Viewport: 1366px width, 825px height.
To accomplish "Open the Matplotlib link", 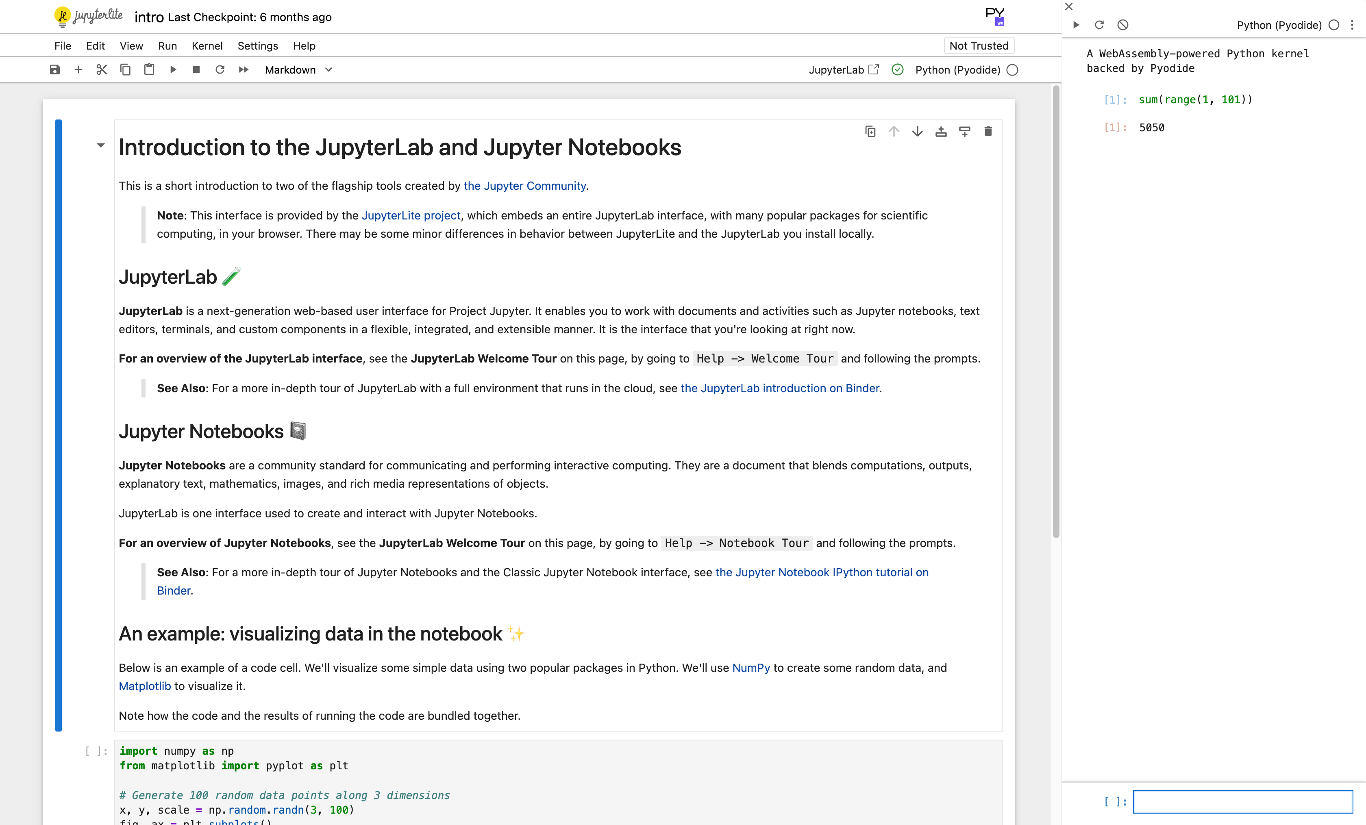I will tap(145, 686).
